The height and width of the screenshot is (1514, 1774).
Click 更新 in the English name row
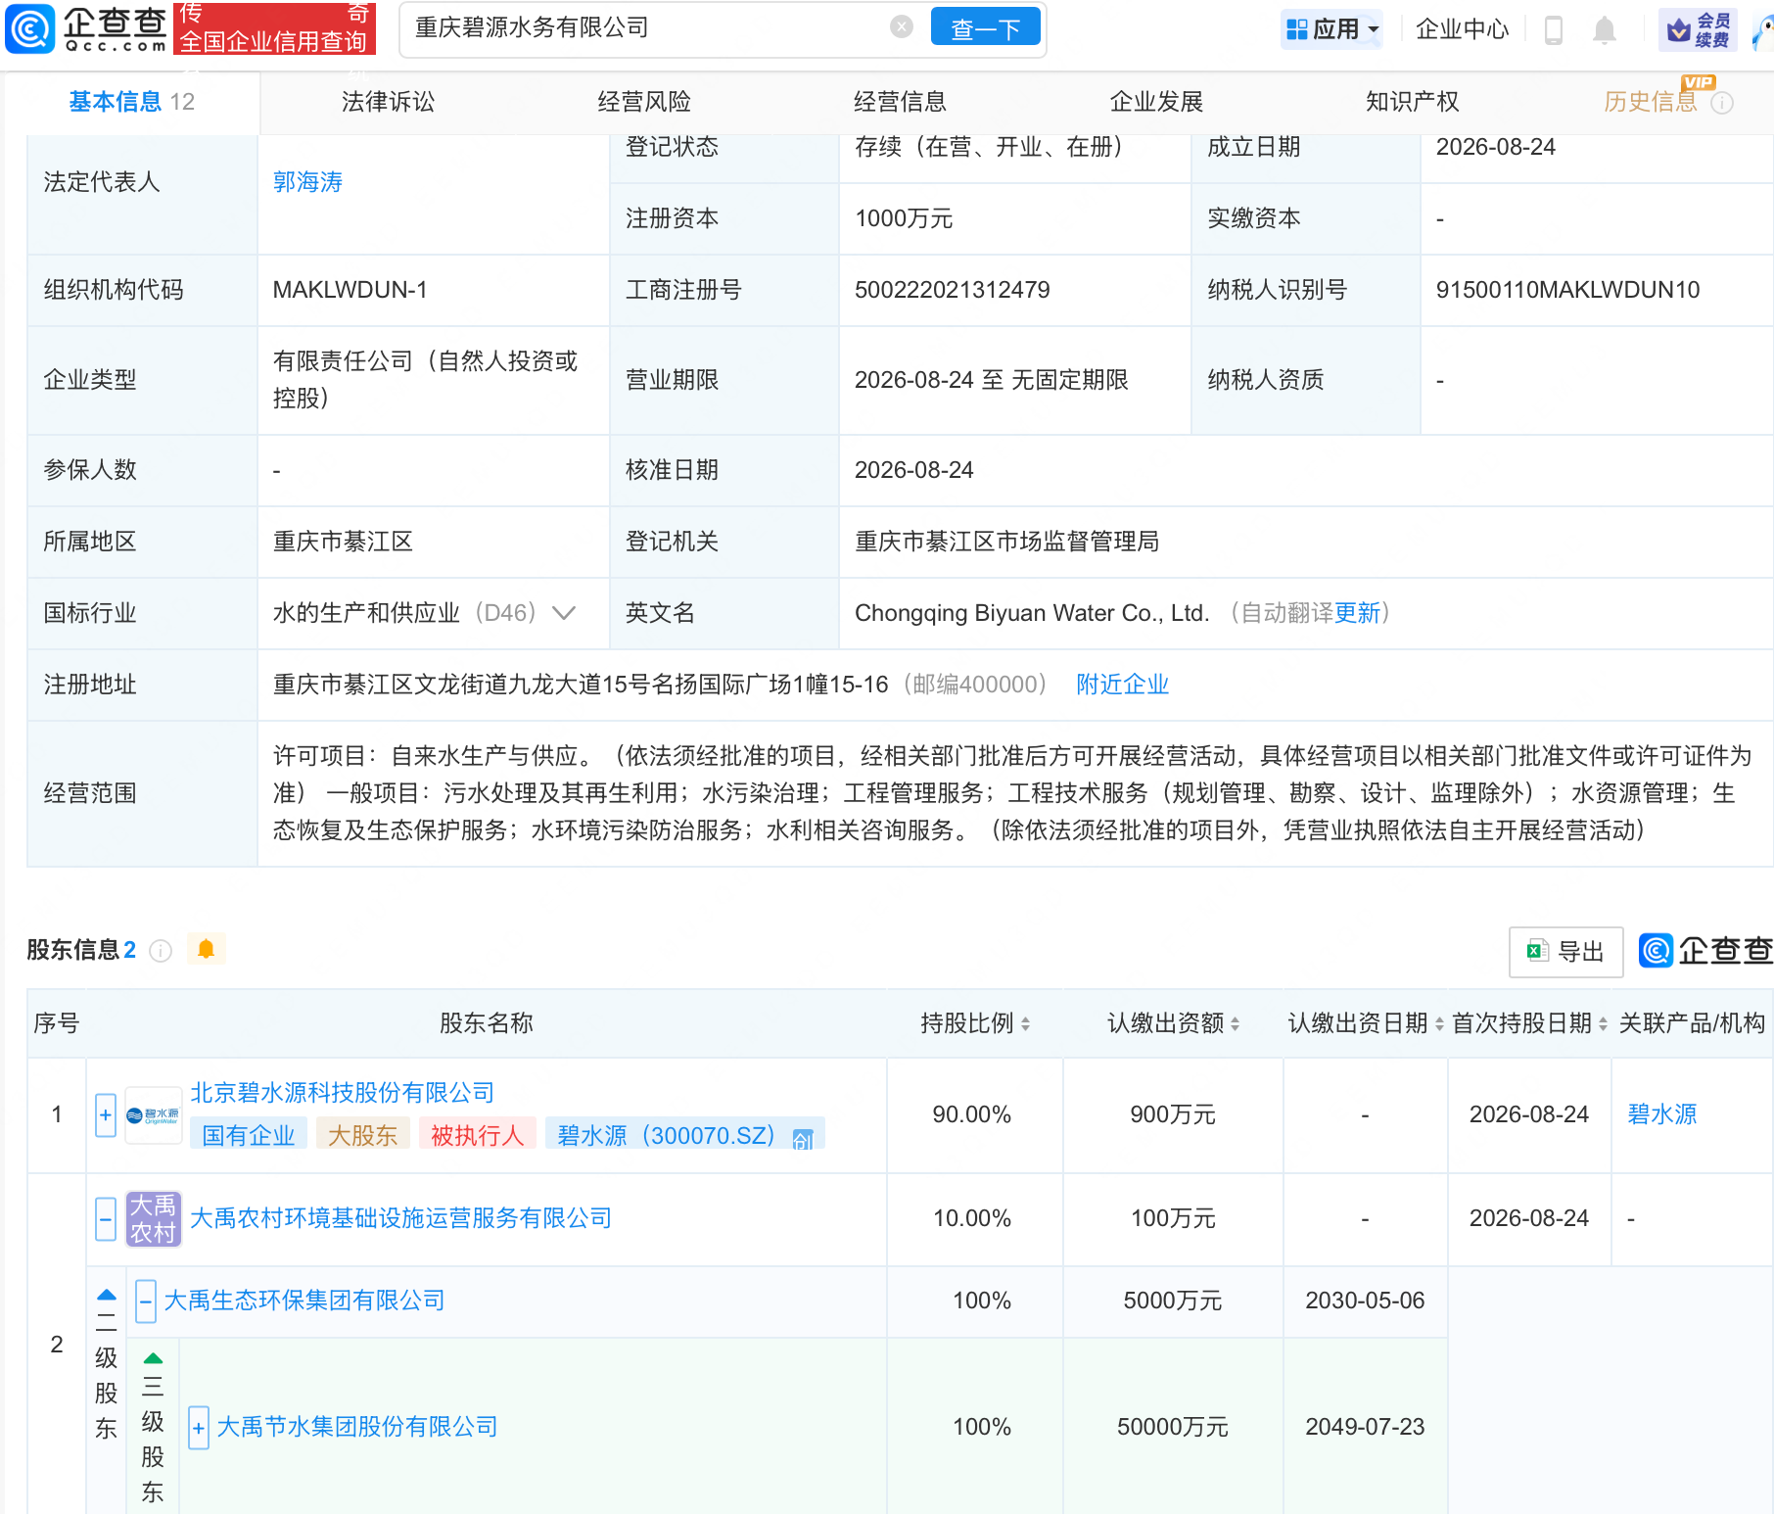coord(1357,613)
